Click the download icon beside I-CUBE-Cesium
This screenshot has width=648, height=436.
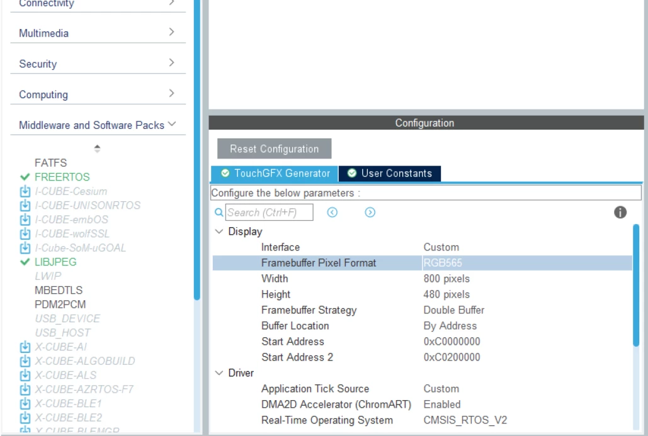(25, 191)
